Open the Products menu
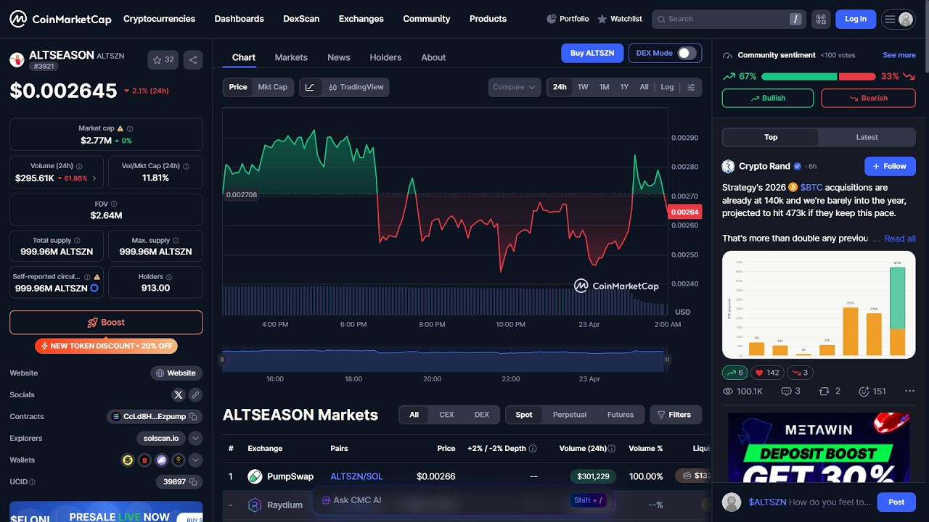 point(488,19)
